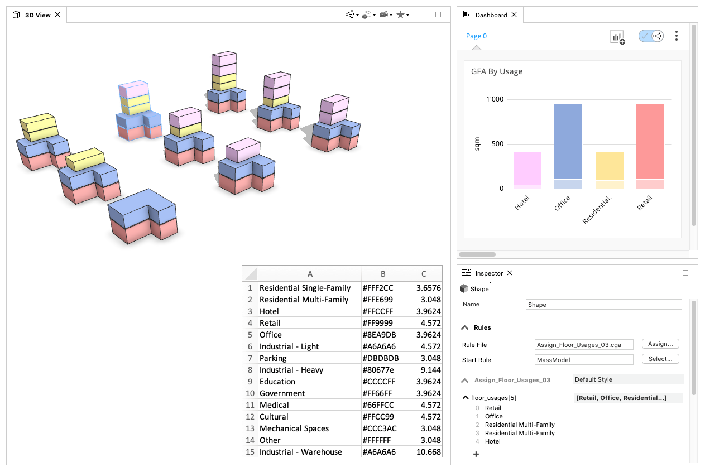
Task: Select the Shape tab in Inspector
Action: pyautogui.click(x=474, y=288)
